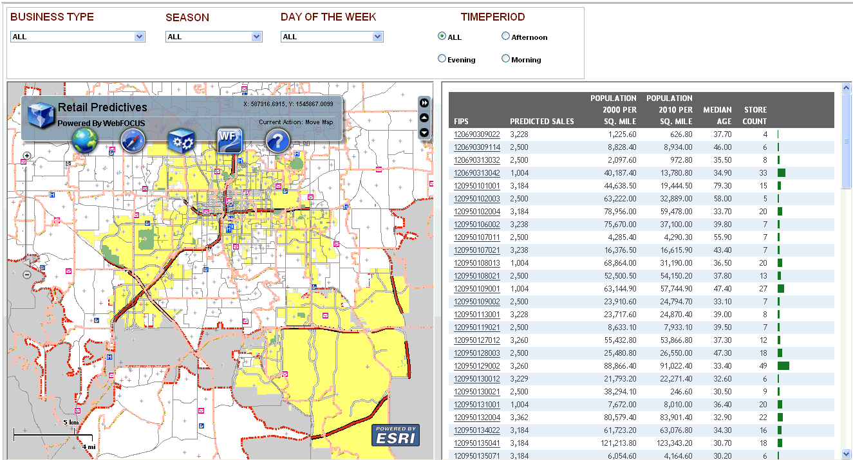Click the FIPS column header
This screenshot has width=853, height=460.
click(462, 121)
